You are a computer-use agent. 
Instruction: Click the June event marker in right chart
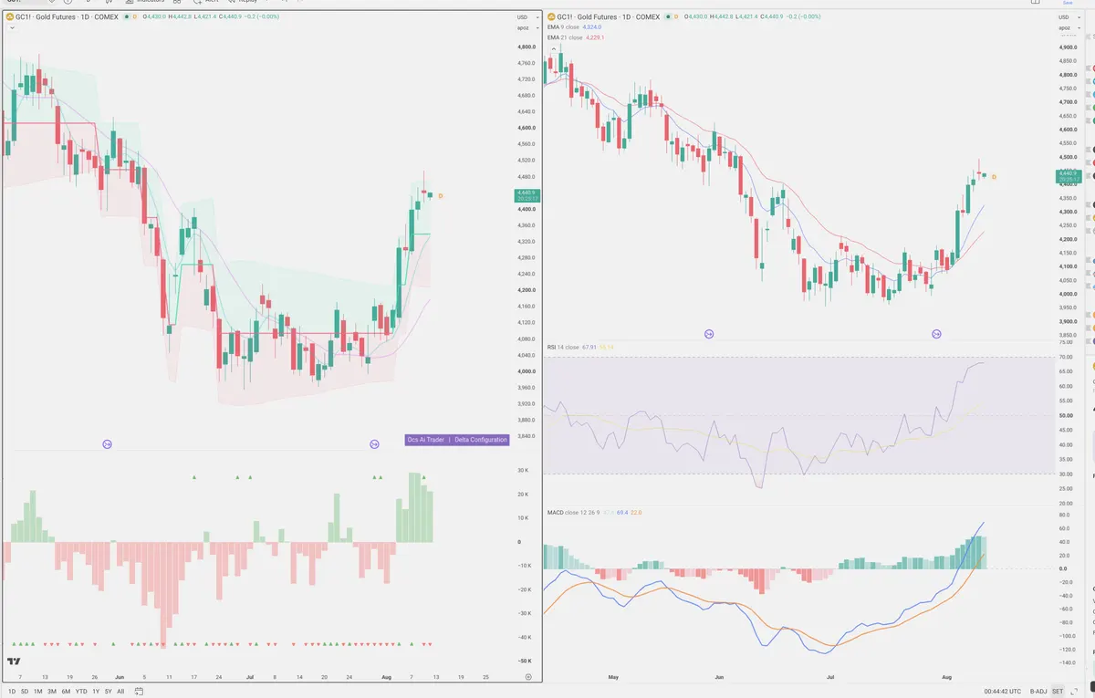click(709, 334)
